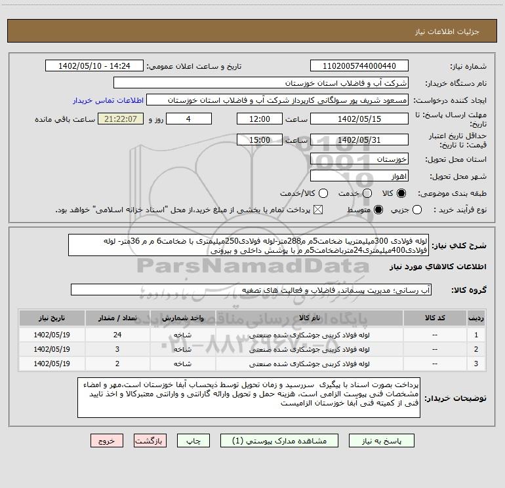Click the buyer notes text area
The width and height of the screenshot is (505, 488).
pos(249,398)
